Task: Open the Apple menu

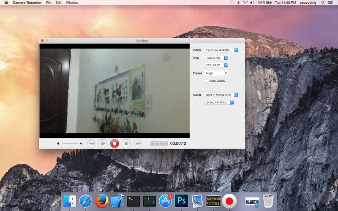Action: 6,3
